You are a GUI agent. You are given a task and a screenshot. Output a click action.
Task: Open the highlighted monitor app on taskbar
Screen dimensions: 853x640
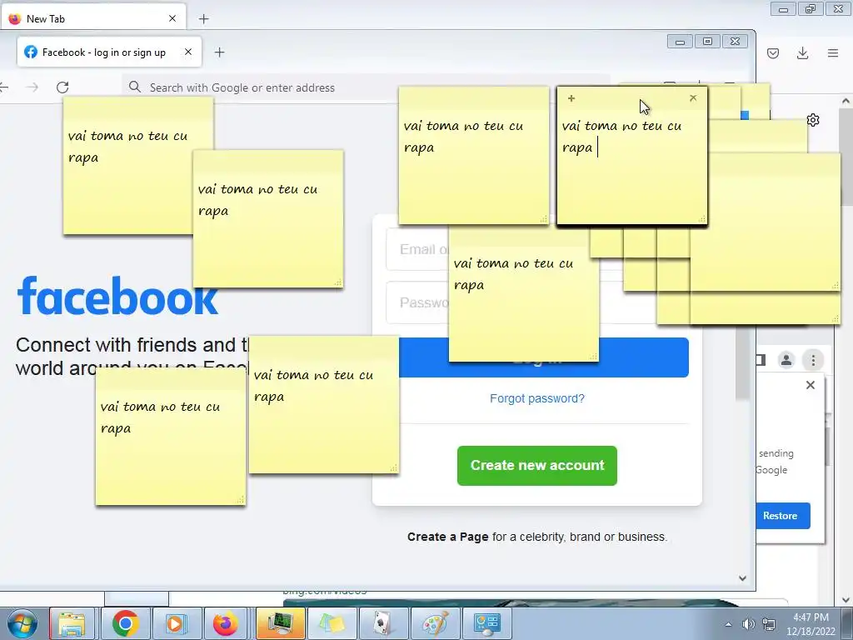(280, 623)
